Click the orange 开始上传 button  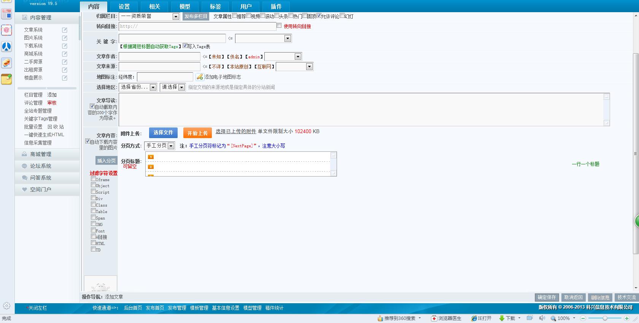[197, 133]
